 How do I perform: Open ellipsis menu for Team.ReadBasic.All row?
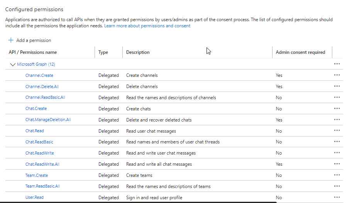point(337,186)
